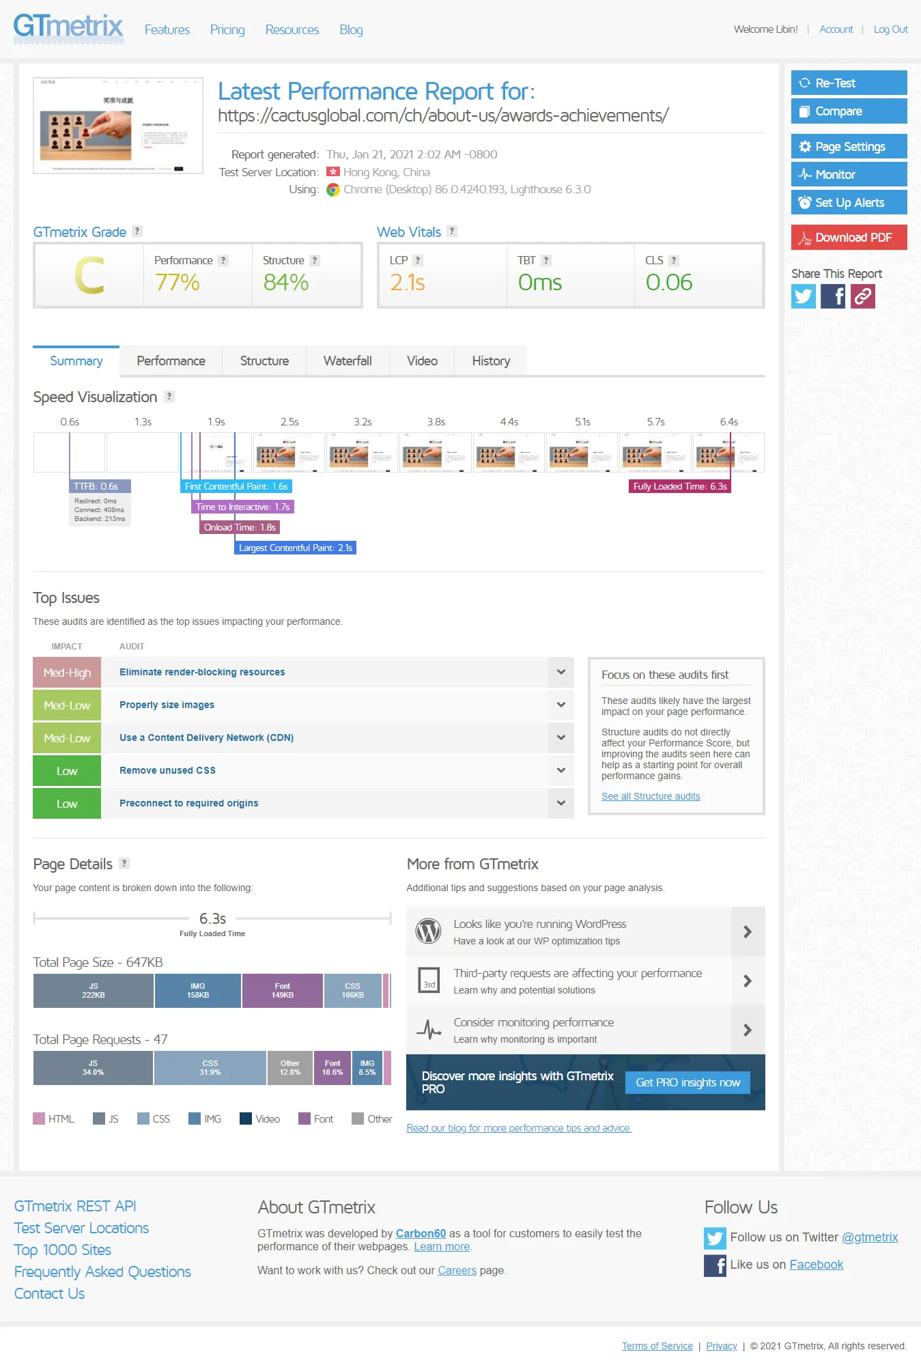Click Page Details help icon
This screenshot has width=921, height=1365.
124,863
